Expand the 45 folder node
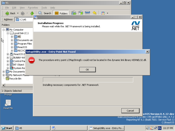The height and width of the screenshot is (131, 175). pos(12,37)
